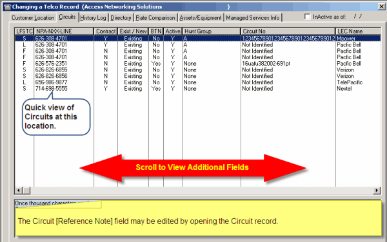Click the Mpower LEC name in selected row
This screenshot has width=387, height=242.
pos(346,39)
